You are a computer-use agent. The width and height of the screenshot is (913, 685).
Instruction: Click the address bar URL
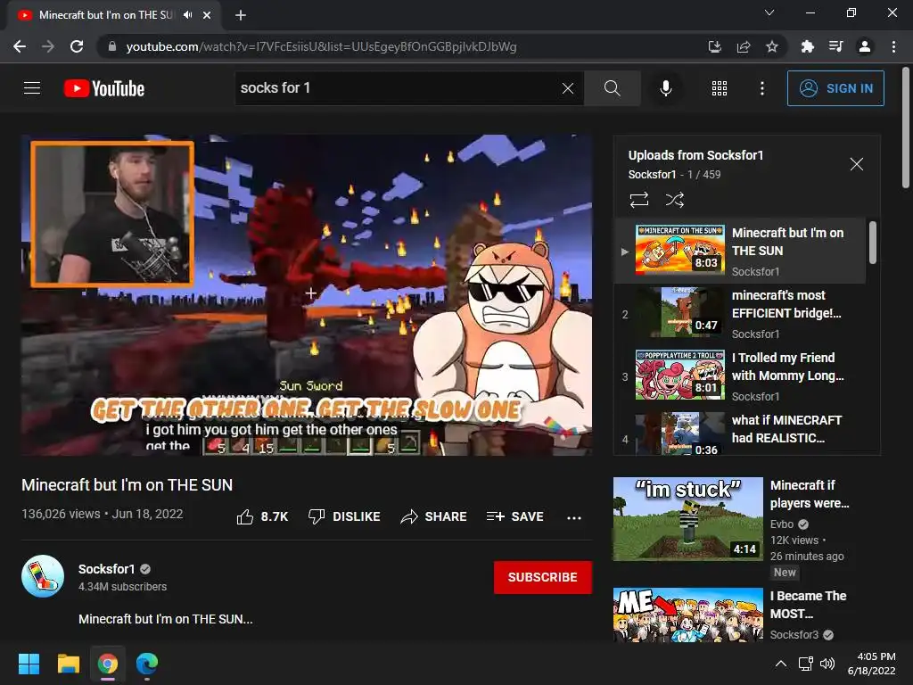pos(321,47)
